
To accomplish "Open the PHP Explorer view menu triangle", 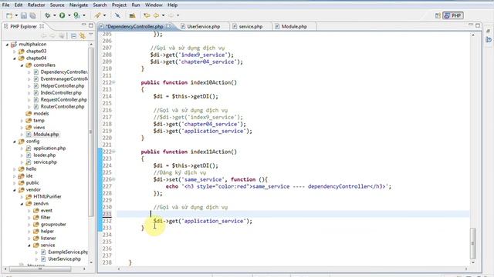I will (91, 35).
